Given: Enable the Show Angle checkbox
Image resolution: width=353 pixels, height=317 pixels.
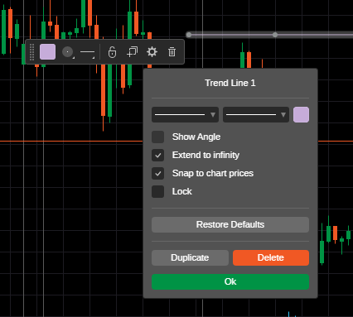Looking at the screenshot, I should coord(157,137).
